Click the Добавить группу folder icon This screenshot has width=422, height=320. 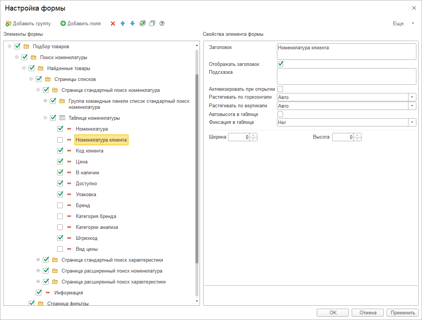pyautogui.click(x=8, y=24)
